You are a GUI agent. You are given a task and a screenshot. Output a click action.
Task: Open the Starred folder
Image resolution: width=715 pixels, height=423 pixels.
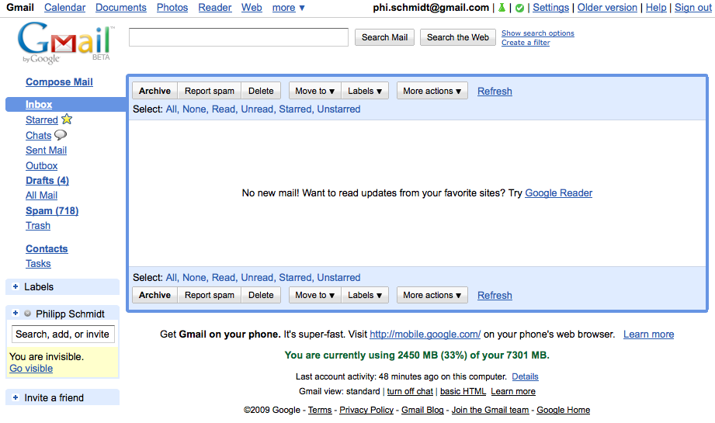(x=42, y=120)
